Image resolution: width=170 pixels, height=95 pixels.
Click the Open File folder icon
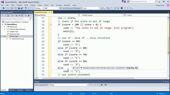click(16, 8)
